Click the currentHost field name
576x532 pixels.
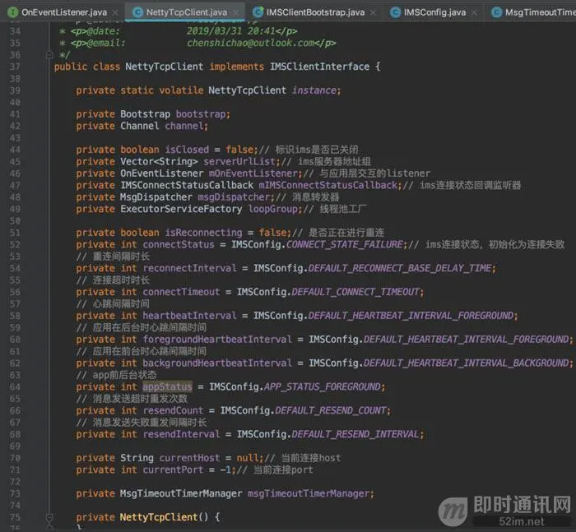[189, 458]
